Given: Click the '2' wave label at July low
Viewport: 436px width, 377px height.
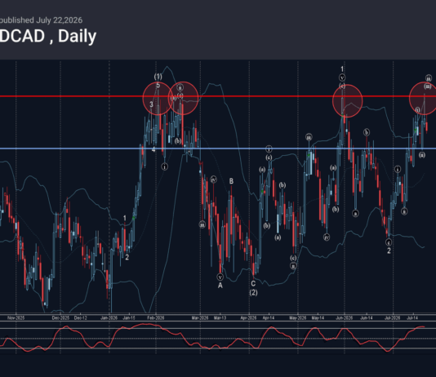Looking at the screenshot, I should click(389, 251).
